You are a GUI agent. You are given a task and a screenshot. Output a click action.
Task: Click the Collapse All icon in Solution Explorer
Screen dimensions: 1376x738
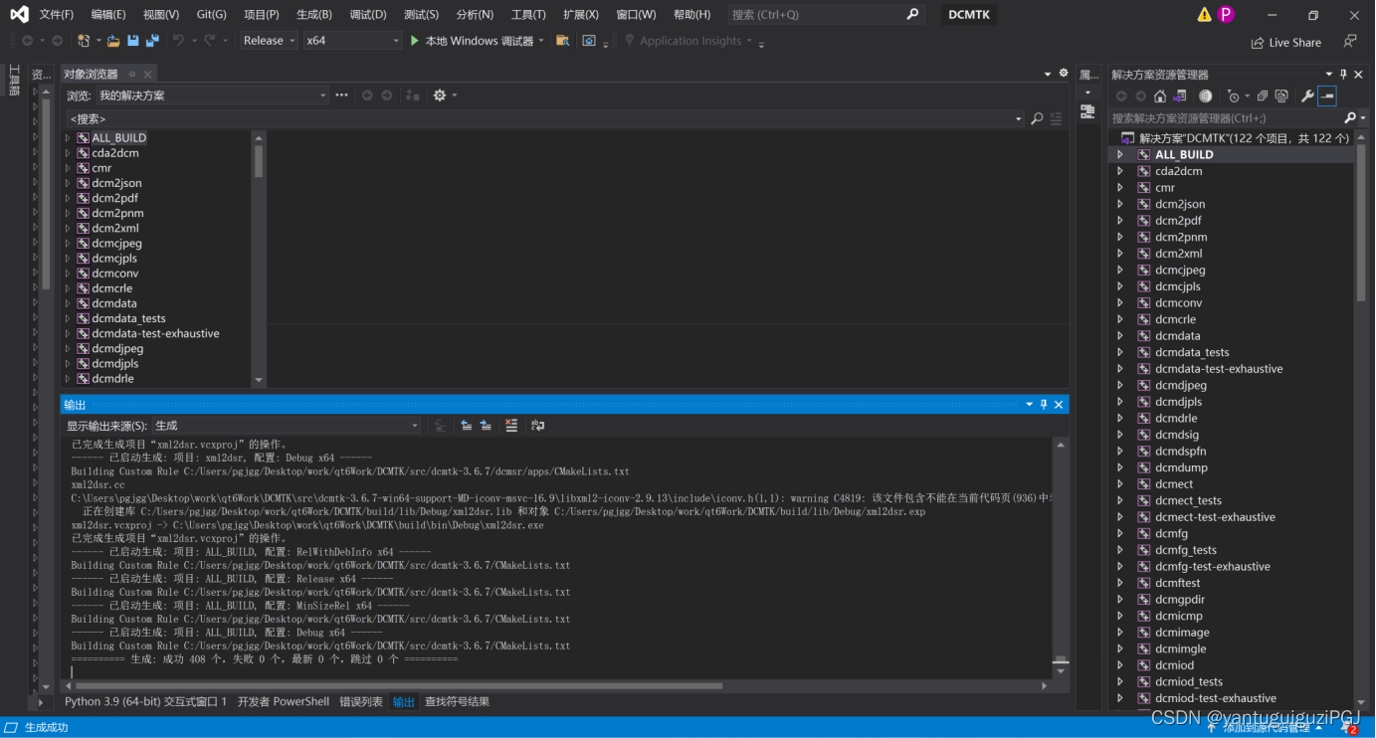click(1263, 95)
